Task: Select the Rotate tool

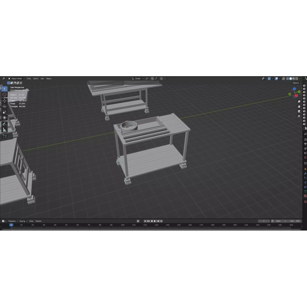Action: pos(5,106)
